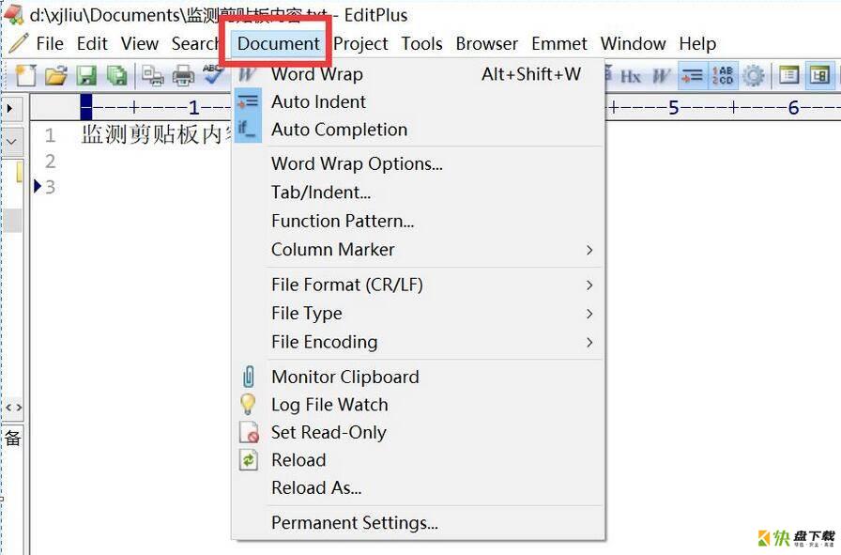Open a file with the folder toolbar icon

tap(55, 75)
